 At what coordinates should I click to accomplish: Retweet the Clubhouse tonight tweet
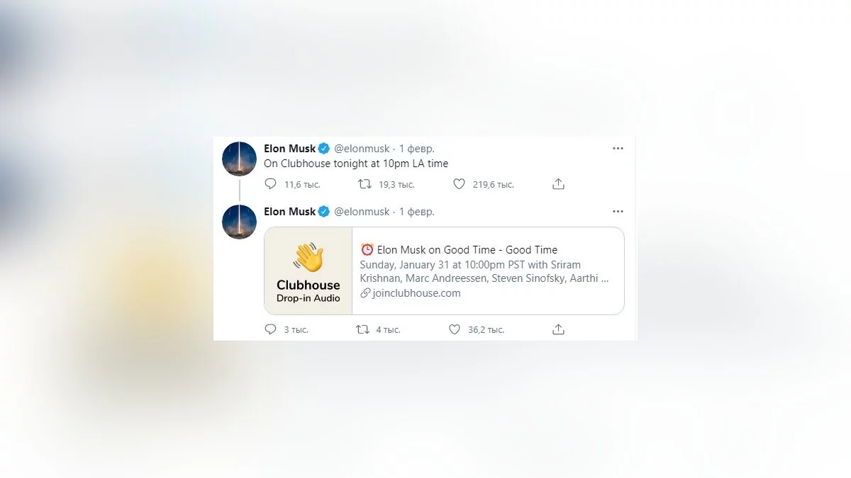(x=365, y=184)
